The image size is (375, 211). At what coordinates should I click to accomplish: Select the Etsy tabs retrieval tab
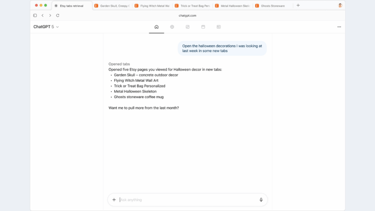click(x=72, y=5)
